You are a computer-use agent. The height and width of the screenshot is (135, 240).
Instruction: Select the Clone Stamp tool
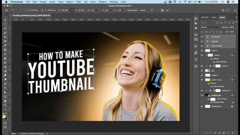(x=5, y=58)
